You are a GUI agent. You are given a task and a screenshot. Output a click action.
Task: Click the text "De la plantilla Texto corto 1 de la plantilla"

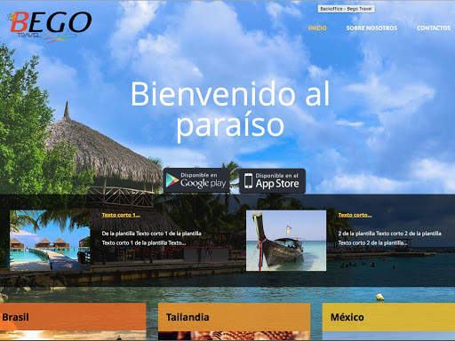pyautogui.click(x=151, y=234)
